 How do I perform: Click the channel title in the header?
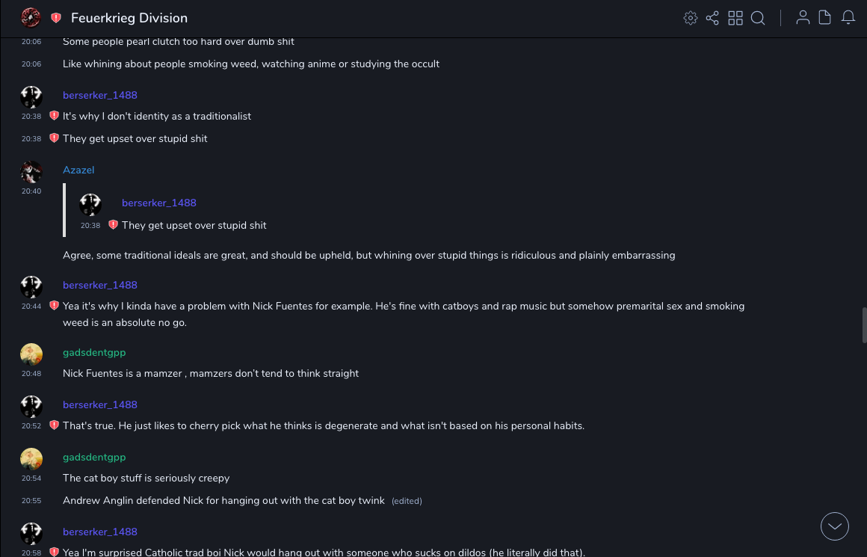click(x=129, y=18)
